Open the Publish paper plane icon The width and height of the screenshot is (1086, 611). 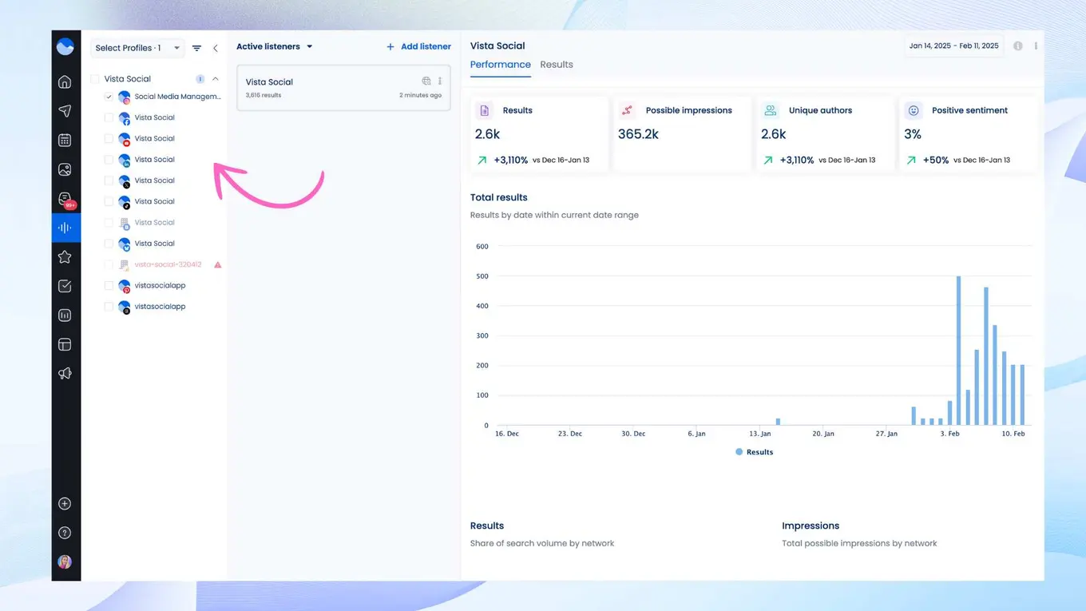click(65, 111)
